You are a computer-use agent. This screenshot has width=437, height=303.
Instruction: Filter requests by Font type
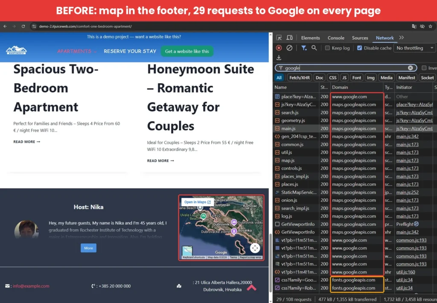pyautogui.click(x=357, y=78)
